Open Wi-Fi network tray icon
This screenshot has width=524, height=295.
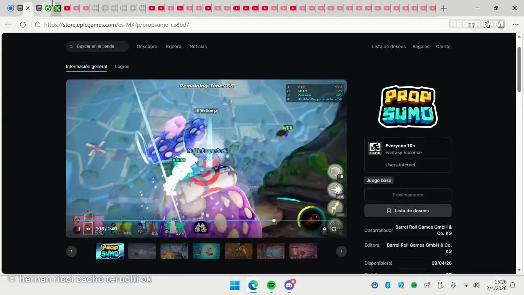click(466, 285)
